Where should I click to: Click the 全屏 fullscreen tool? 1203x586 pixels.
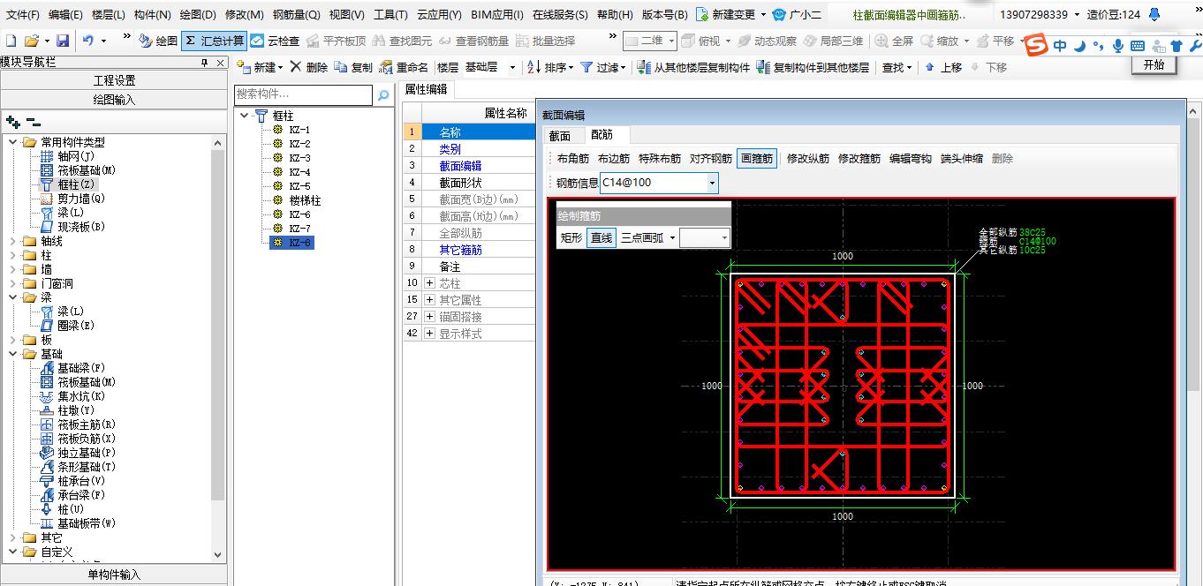(895, 41)
